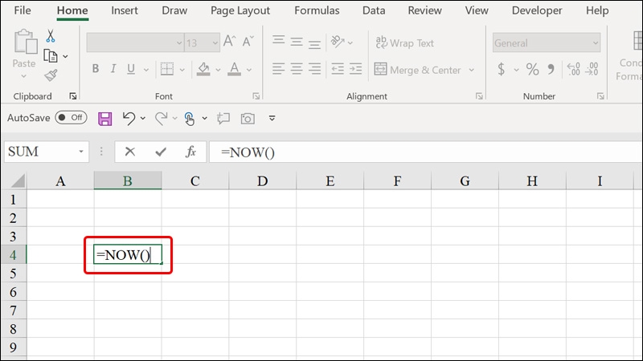Cancel formula entry with X

[130, 152]
